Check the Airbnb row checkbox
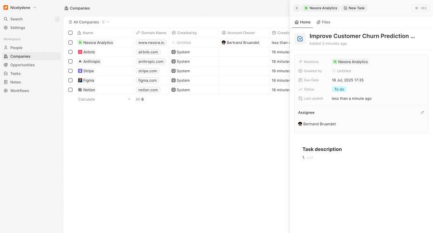The image size is (433, 233). (x=70, y=52)
